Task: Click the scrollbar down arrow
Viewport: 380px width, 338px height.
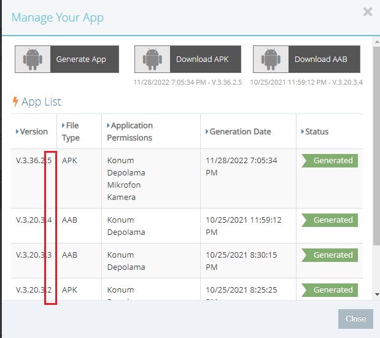Action: point(377,294)
